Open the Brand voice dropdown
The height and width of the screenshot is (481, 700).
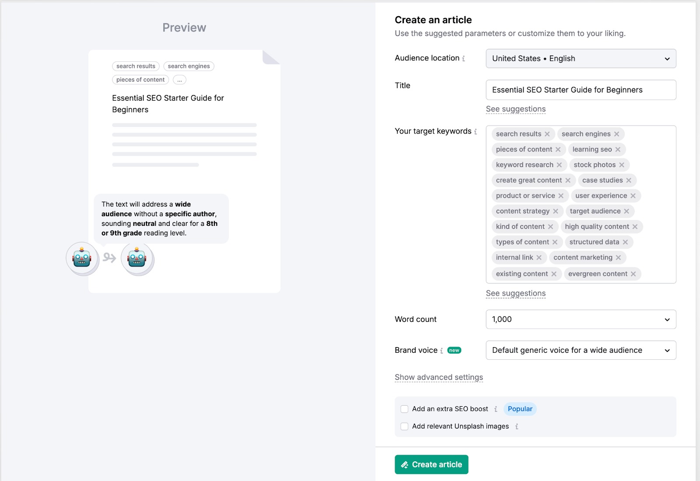[581, 351]
